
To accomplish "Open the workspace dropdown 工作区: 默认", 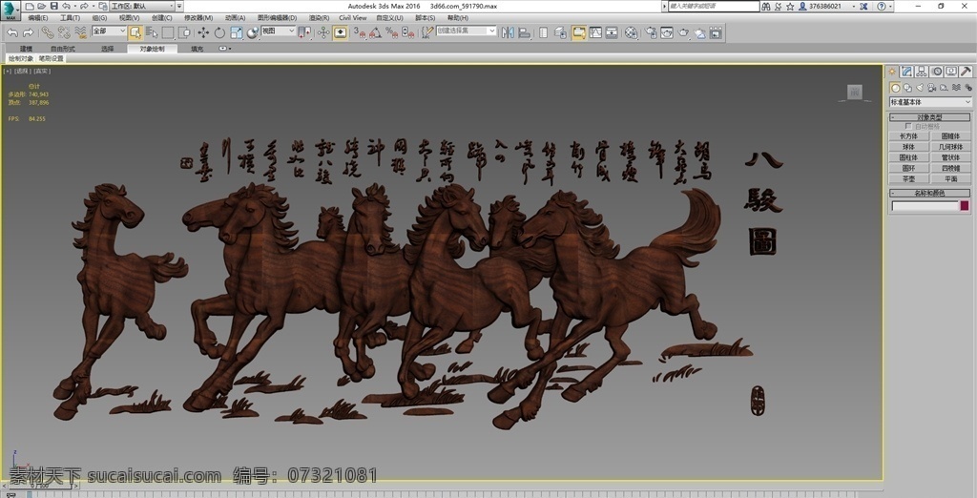I will [x=142, y=7].
